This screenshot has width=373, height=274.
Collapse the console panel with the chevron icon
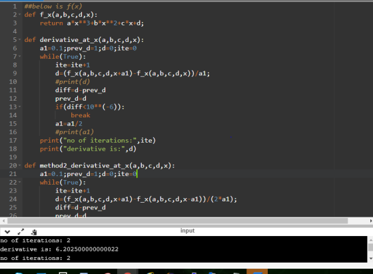tap(7, 231)
